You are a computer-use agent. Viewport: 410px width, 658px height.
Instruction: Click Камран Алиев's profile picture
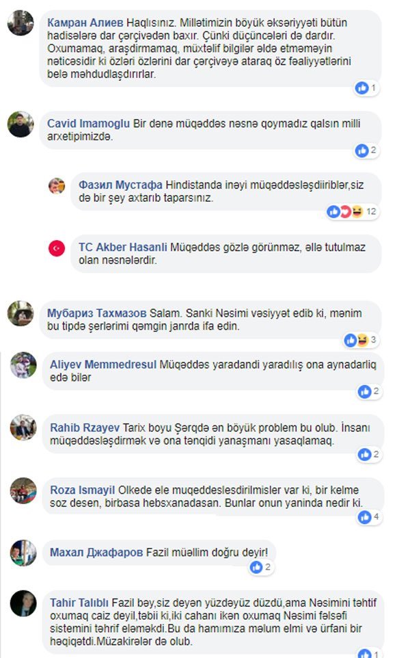[20, 23]
